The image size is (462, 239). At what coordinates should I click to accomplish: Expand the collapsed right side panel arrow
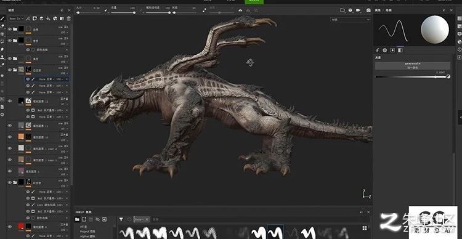point(460,117)
